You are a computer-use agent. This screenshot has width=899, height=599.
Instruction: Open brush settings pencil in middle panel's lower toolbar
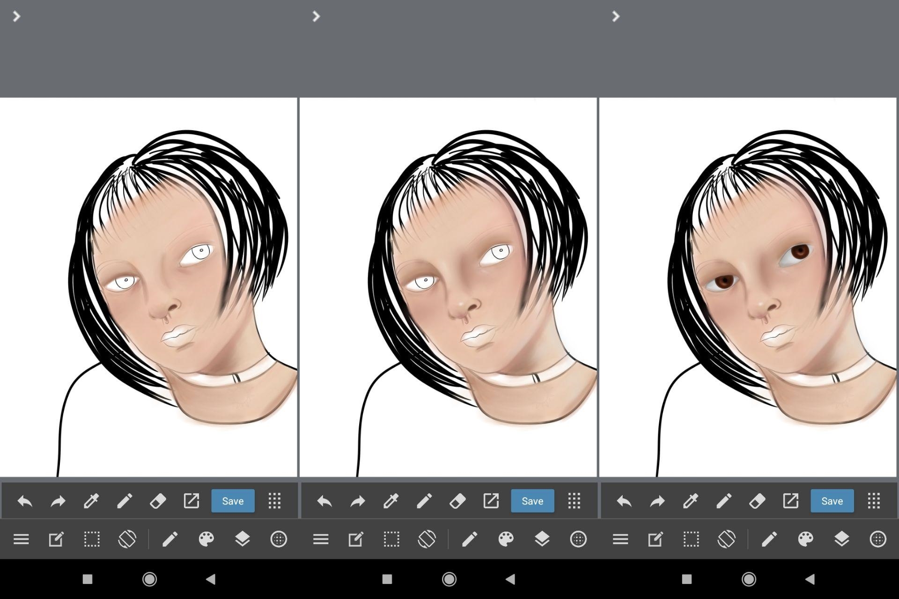pyautogui.click(x=470, y=539)
